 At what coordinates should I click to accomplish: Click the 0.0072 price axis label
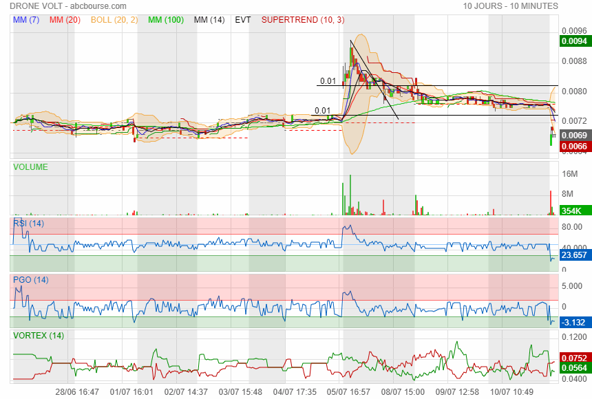pyautogui.click(x=574, y=121)
